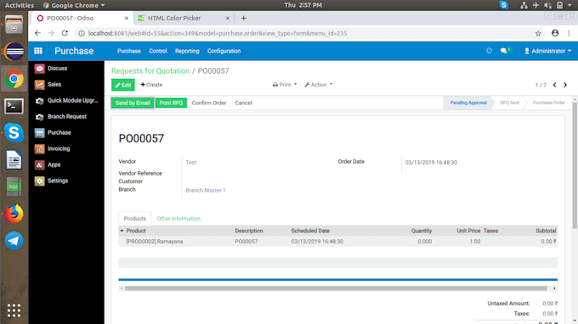The height and width of the screenshot is (324, 578).
Task: Open Skype from the dock
Action: (x=14, y=133)
